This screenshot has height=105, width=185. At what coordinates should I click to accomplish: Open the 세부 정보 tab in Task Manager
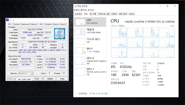(x=123, y=14)
